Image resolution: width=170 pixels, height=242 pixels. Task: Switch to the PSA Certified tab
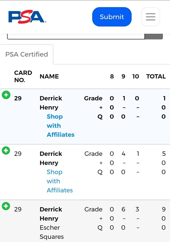coord(27,54)
